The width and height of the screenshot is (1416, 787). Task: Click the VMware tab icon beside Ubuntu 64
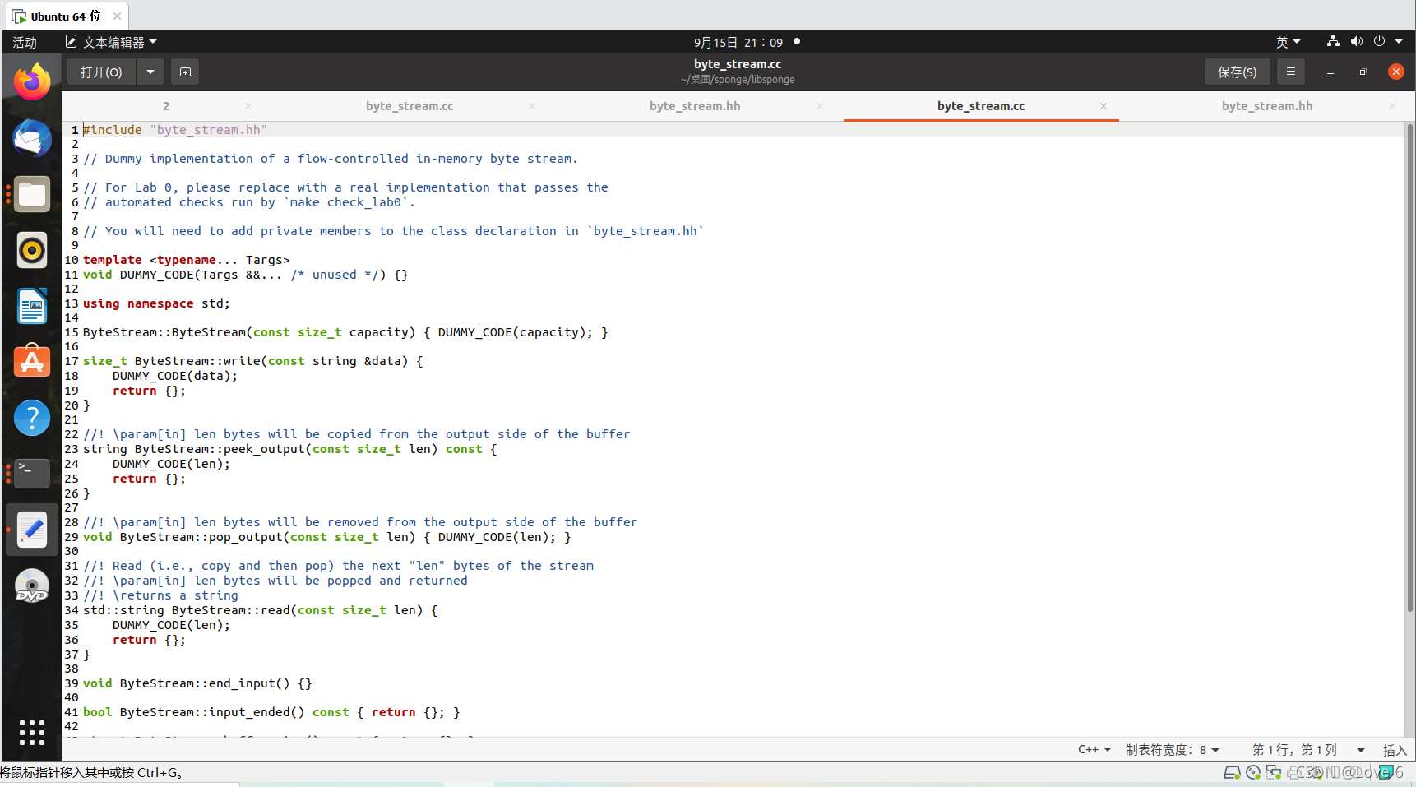(19, 16)
